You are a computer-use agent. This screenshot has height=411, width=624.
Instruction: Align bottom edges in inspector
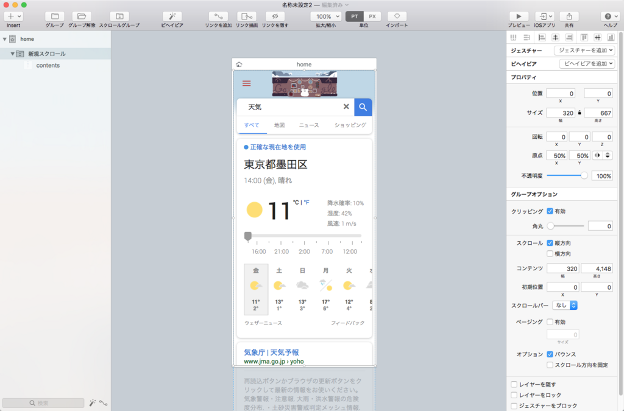click(x=611, y=37)
